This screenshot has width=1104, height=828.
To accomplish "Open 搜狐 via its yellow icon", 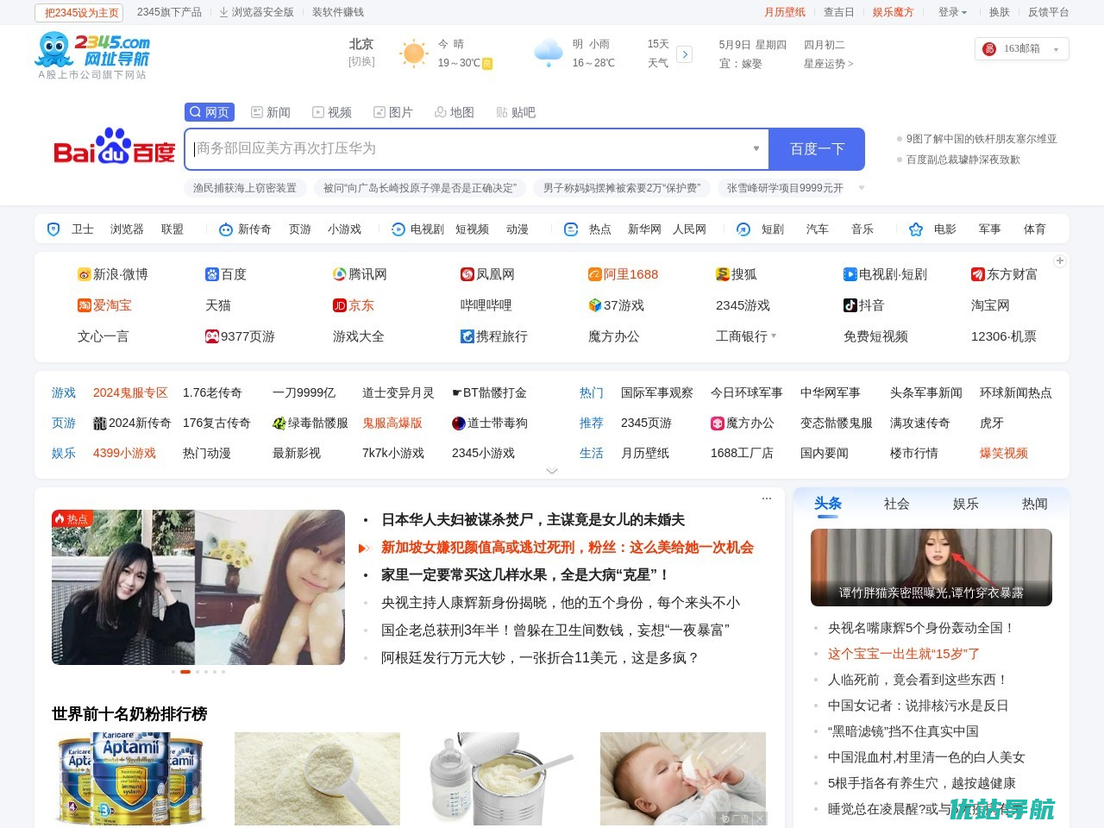I will (x=723, y=274).
